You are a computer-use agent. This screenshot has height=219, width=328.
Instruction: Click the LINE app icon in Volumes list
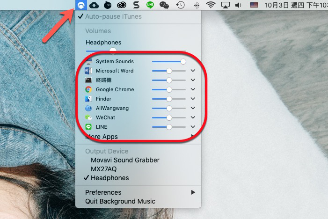(88, 127)
